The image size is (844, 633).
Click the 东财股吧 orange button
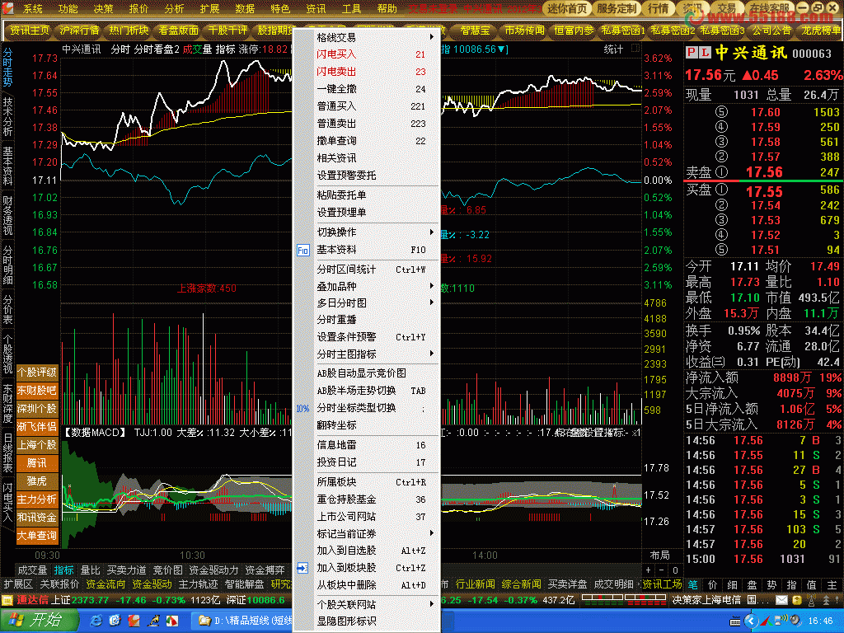point(36,390)
